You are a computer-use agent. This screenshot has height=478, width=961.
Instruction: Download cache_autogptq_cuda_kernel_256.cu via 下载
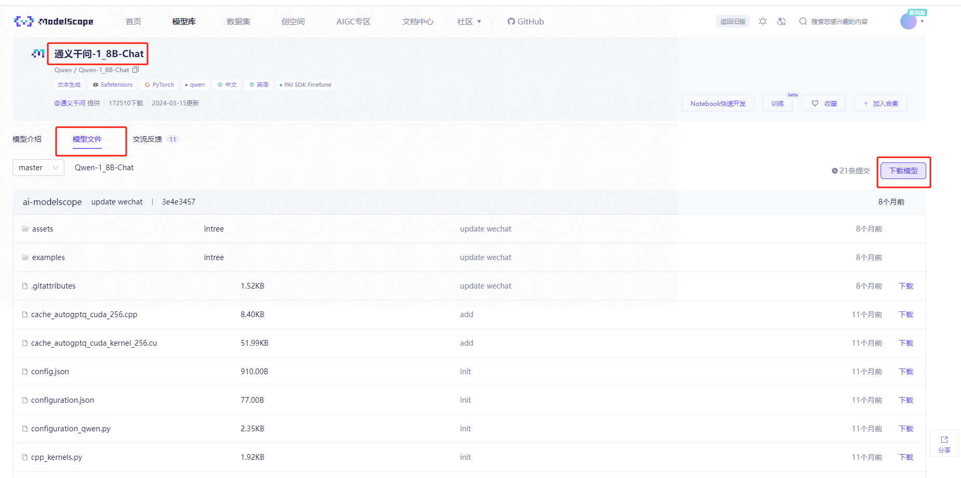point(906,343)
